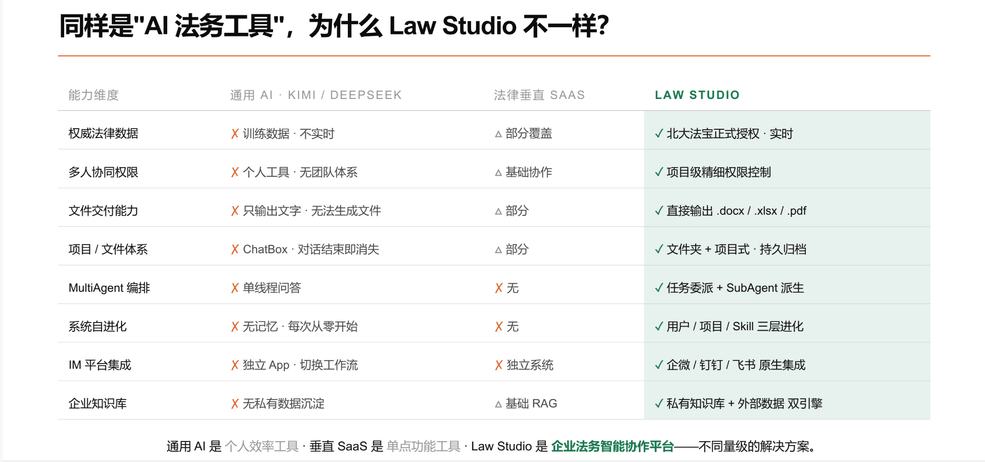Viewport: 985px width, 462px height.
Task: Click the checkmark before 企微 / 钉钉 / 飞书 原生集成
Action: click(x=659, y=365)
